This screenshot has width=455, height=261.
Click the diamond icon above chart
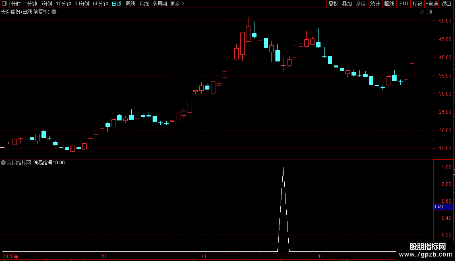pos(422,12)
